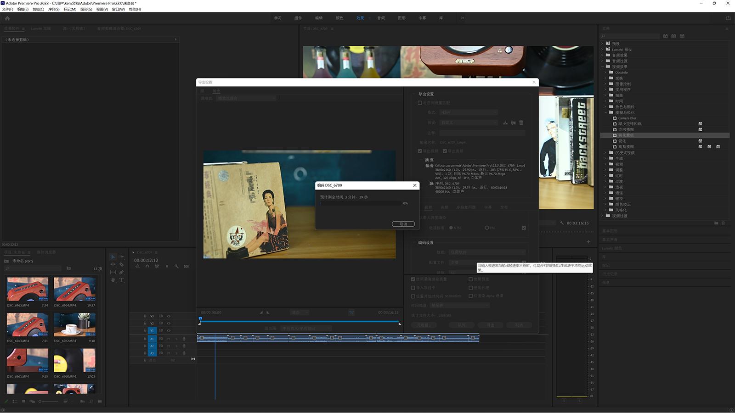Image resolution: width=735 pixels, height=413 pixels.
Task: Select the Hand tool
Action: (x=113, y=280)
